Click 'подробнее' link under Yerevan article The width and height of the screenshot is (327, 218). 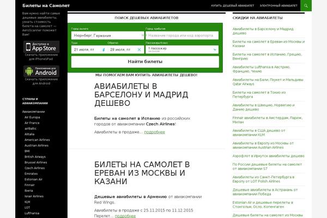pyautogui.click(x=125, y=216)
